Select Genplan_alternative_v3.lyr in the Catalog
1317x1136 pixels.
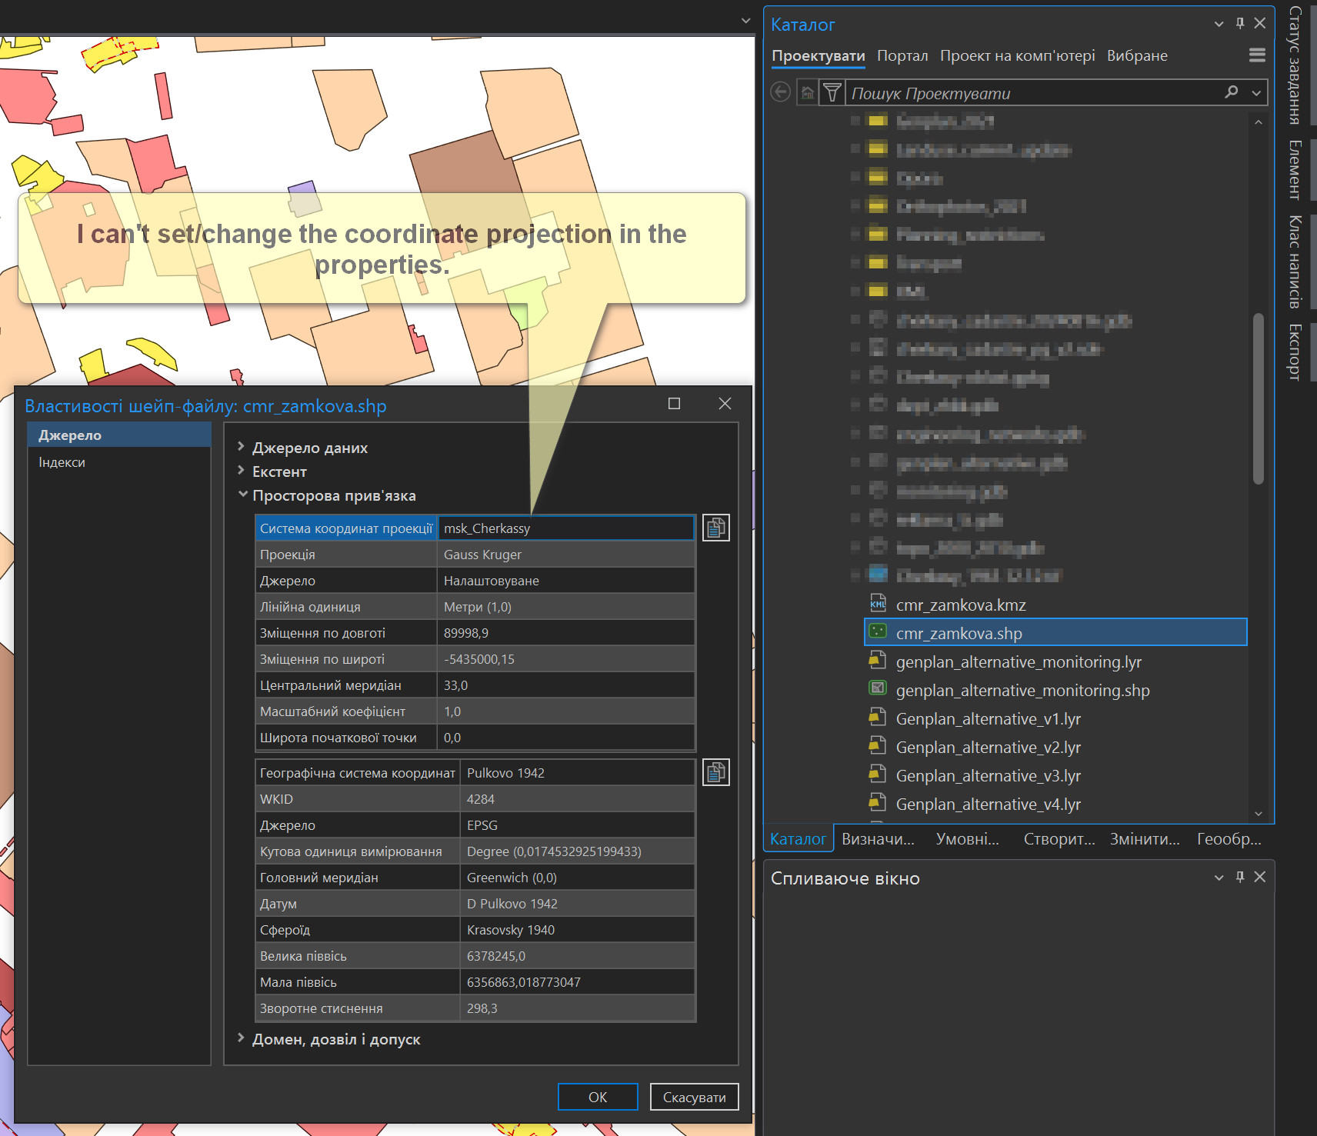[989, 775]
